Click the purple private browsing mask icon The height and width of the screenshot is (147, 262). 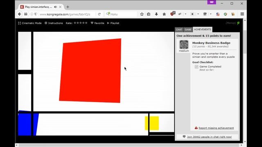(x=212, y=2)
